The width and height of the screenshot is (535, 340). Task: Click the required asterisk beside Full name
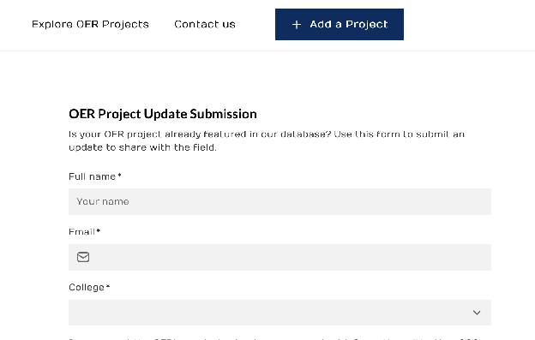tap(119, 176)
